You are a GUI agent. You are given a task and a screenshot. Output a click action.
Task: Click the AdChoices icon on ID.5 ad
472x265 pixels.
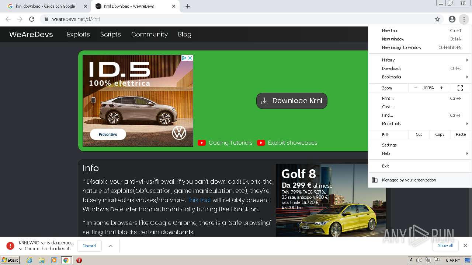click(184, 58)
